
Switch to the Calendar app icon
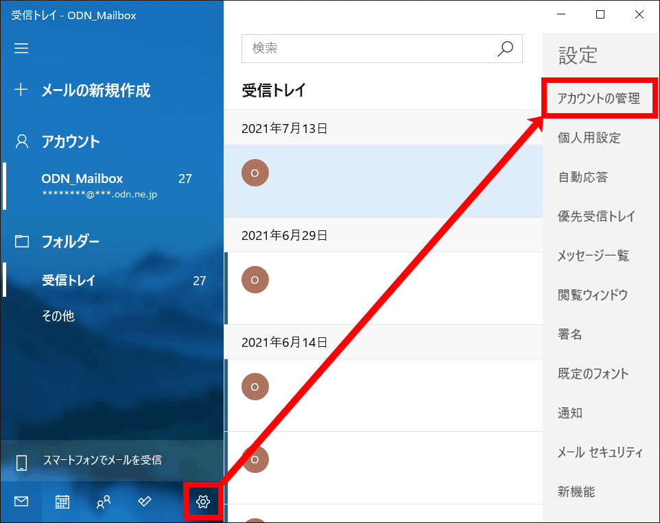pyautogui.click(x=62, y=502)
